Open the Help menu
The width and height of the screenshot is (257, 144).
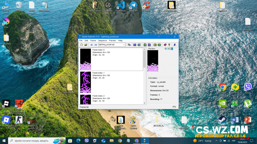coord(120,40)
